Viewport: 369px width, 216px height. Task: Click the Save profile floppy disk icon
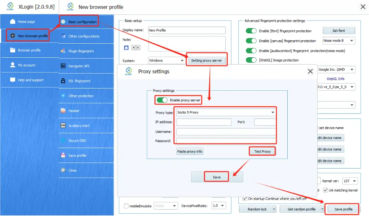click(x=63, y=155)
